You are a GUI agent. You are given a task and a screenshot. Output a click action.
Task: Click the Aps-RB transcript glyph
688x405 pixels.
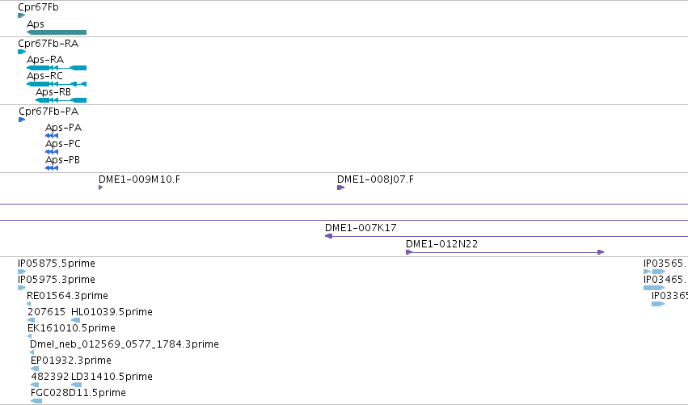[61, 100]
